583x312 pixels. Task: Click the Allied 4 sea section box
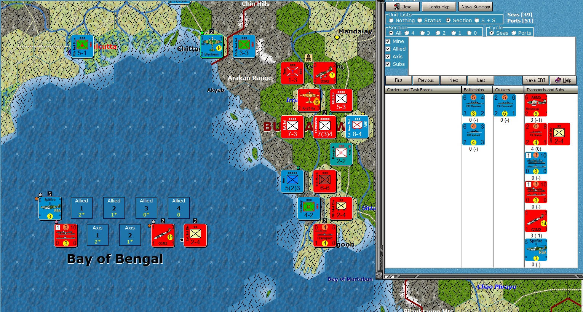(x=179, y=208)
